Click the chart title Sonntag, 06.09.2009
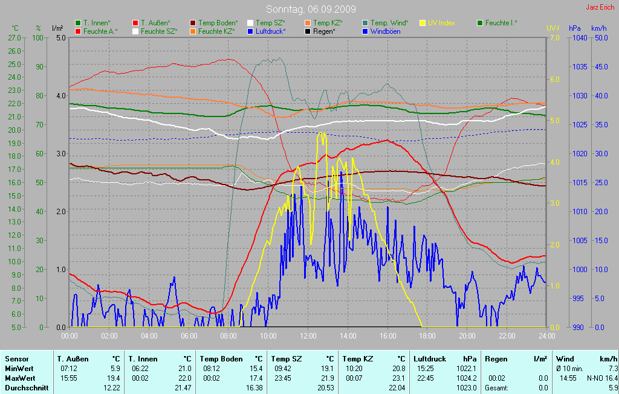Viewport: 619px width, 394px height. tap(311, 9)
